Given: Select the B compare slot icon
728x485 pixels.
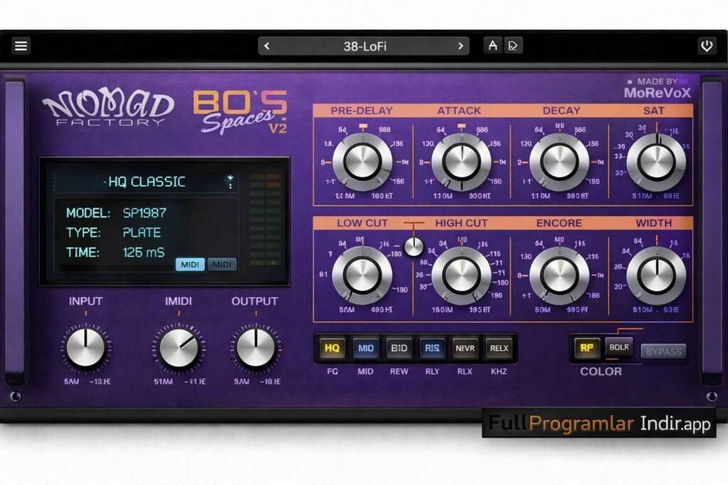Looking at the screenshot, I should coord(513,46).
